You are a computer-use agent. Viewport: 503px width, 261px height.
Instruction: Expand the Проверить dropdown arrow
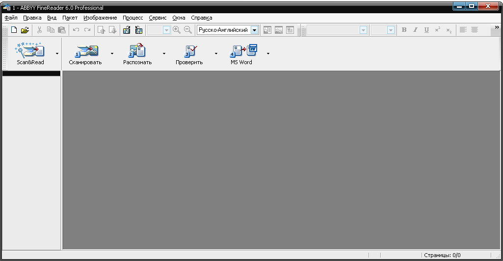click(216, 53)
